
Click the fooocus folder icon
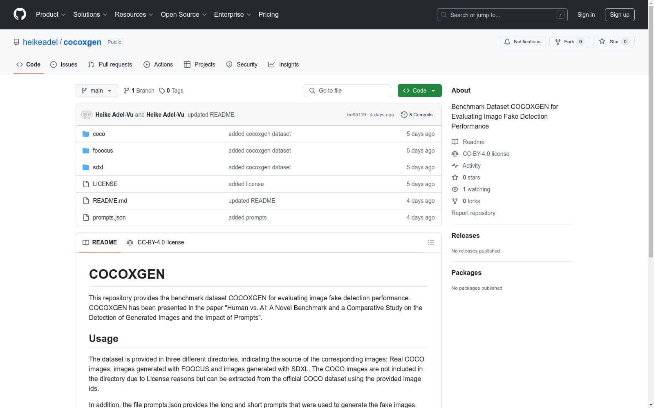coord(86,151)
